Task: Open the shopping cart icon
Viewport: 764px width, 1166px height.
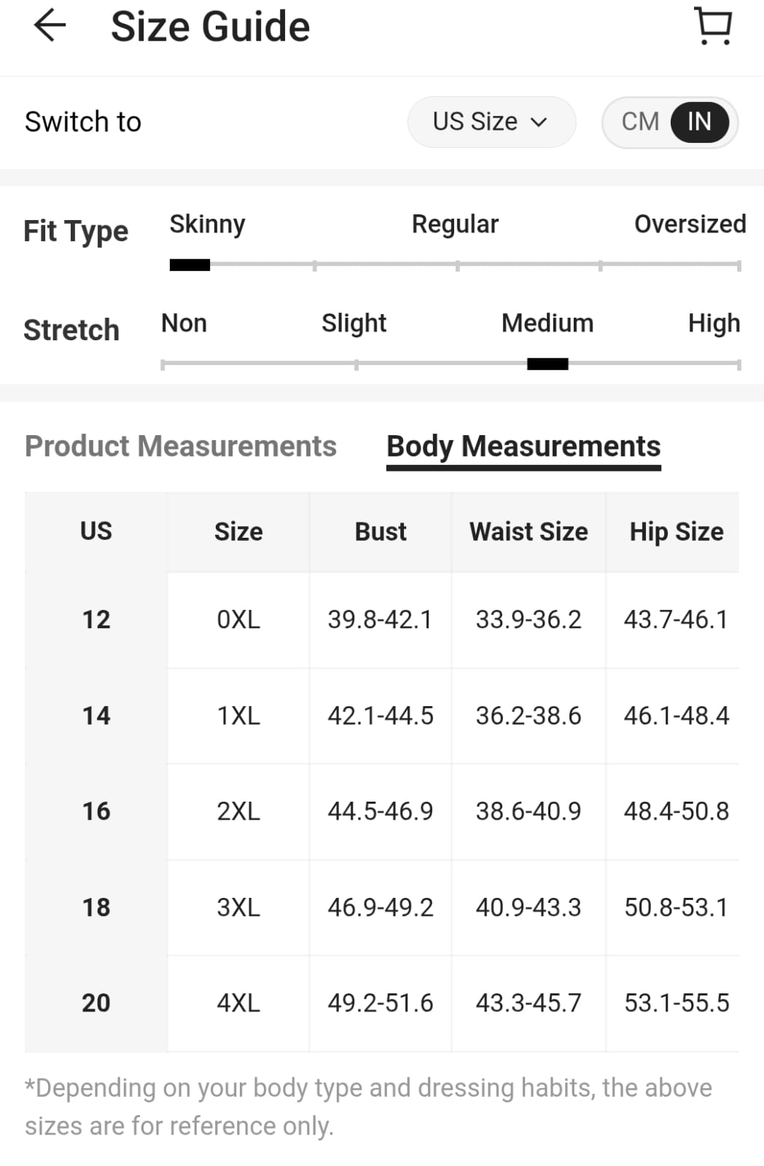Action: [714, 26]
